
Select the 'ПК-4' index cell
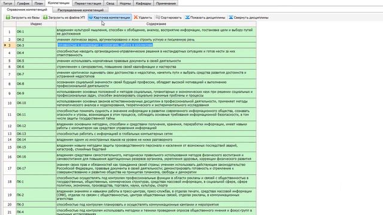36,211
